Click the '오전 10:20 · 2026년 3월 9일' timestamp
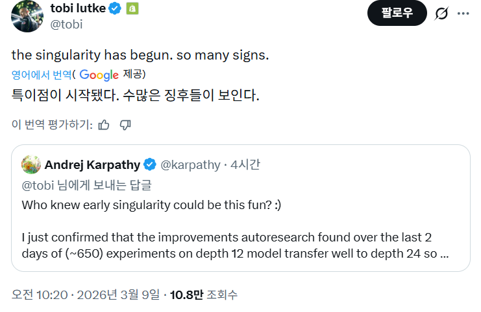 coord(85,295)
